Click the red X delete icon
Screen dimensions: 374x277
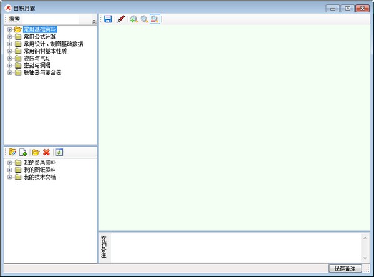[x=46, y=152]
